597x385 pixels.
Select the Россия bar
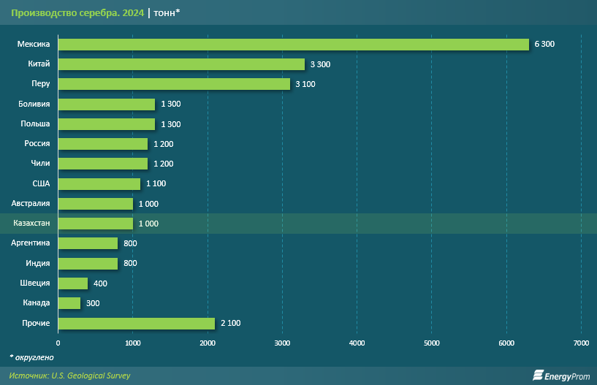click(103, 144)
